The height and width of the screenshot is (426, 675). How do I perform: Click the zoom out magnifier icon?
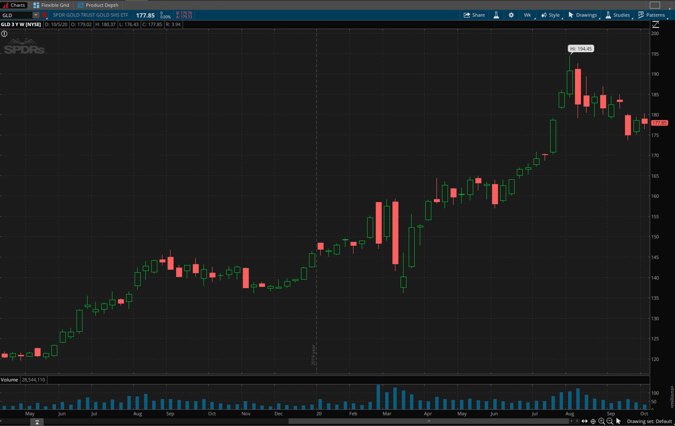tap(610, 421)
